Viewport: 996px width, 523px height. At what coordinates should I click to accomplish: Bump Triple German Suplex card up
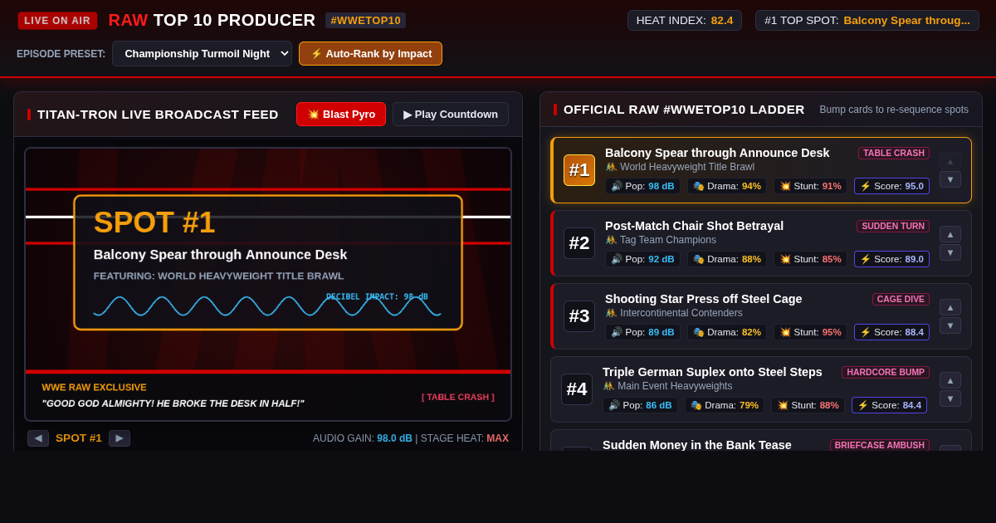[950, 380]
